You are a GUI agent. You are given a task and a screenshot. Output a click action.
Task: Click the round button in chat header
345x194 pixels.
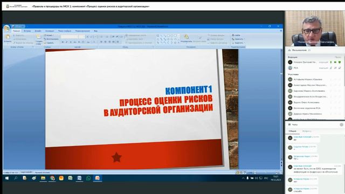[341, 124]
